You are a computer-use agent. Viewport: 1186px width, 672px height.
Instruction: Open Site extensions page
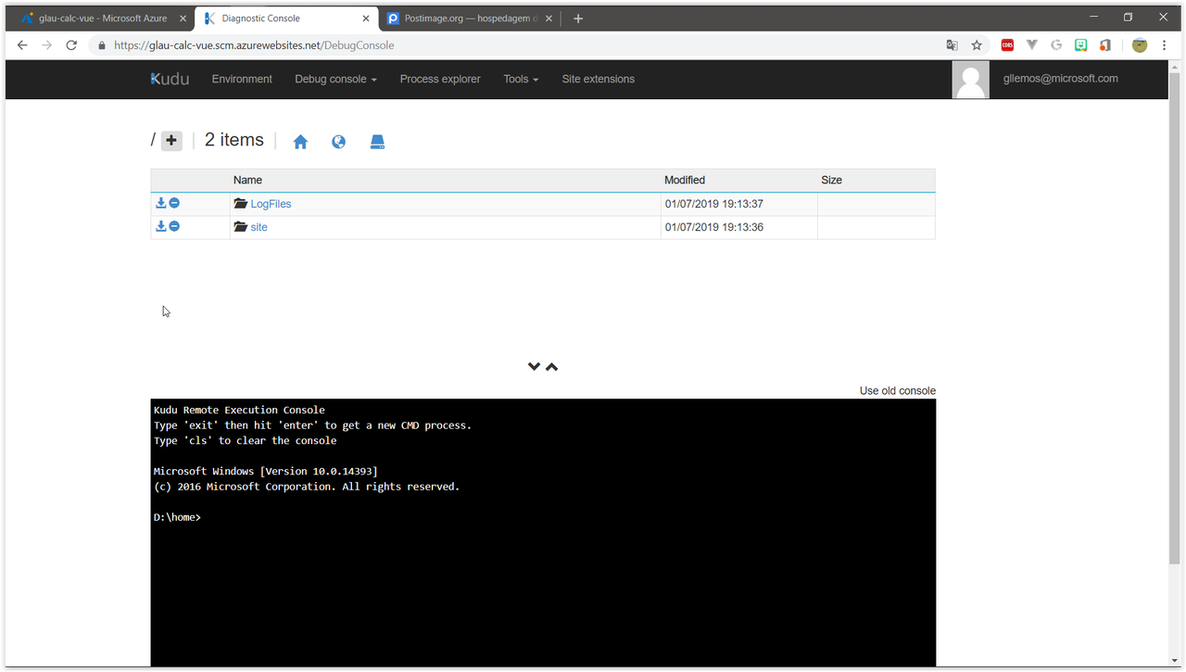coord(598,79)
